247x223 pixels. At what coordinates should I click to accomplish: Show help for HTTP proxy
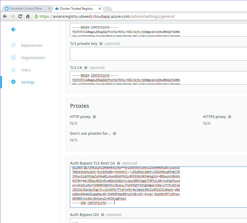coord(94,117)
